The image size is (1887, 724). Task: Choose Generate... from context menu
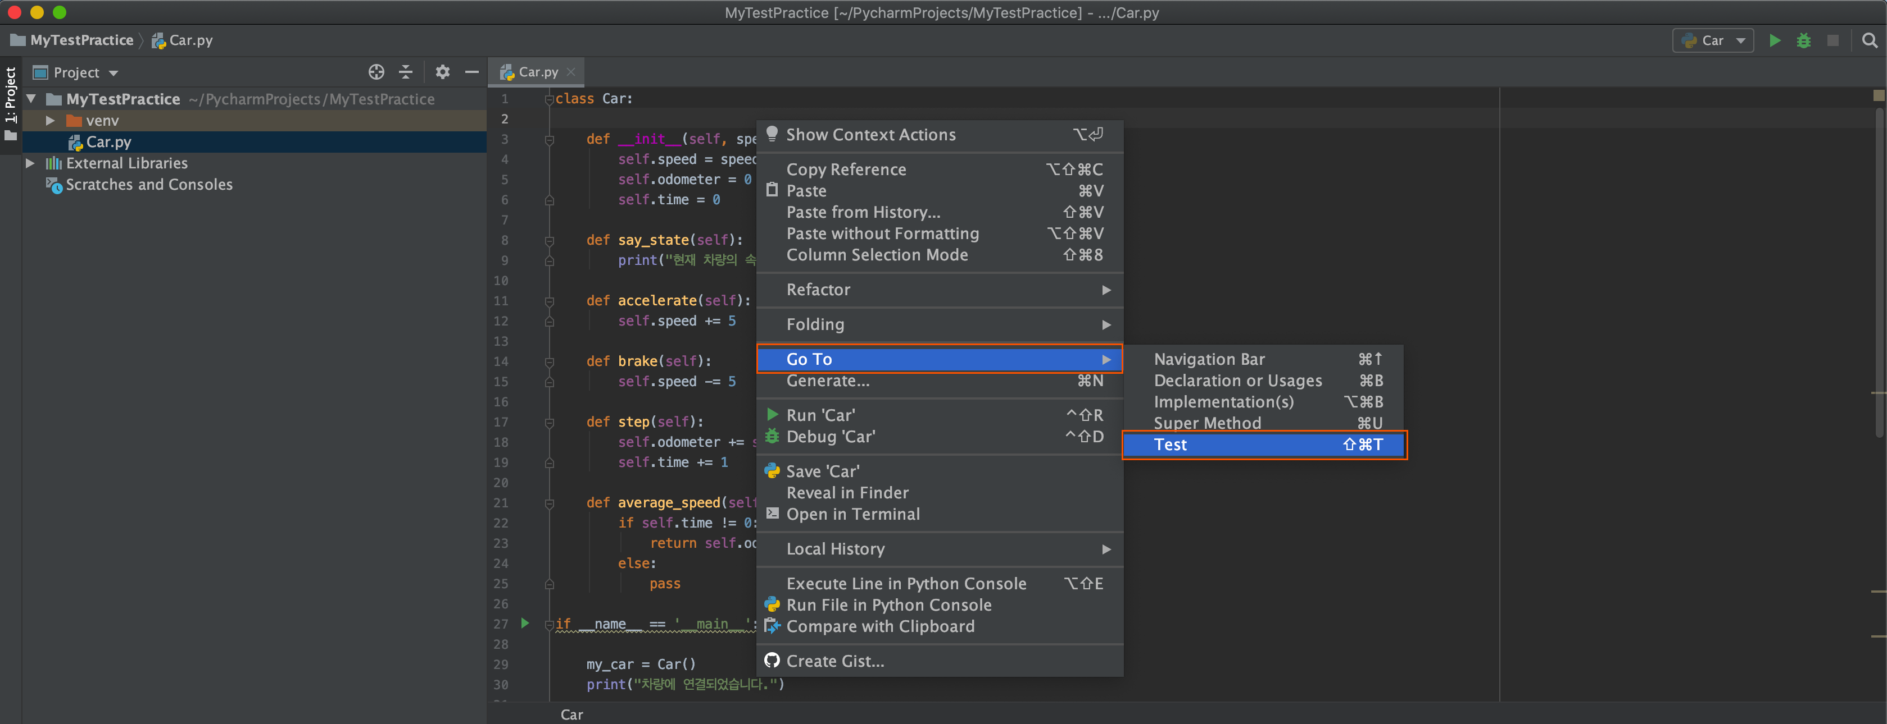(828, 381)
